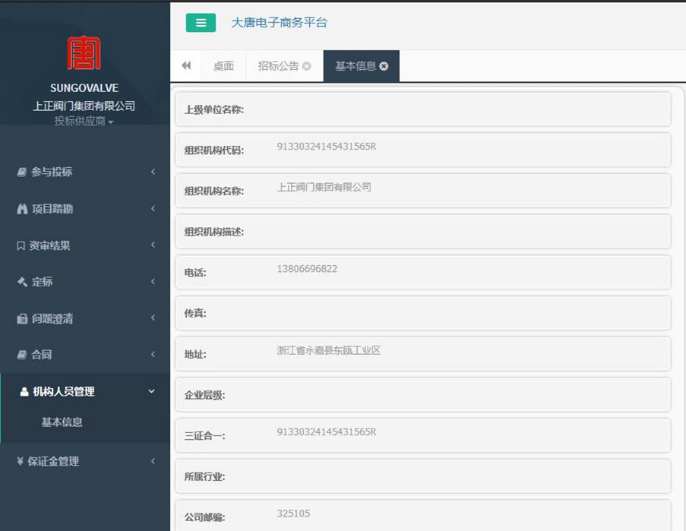Viewport: 686px width, 531px height.
Task: Click the 问题澄清 briefcase icon
Action: (x=21, y=318)
